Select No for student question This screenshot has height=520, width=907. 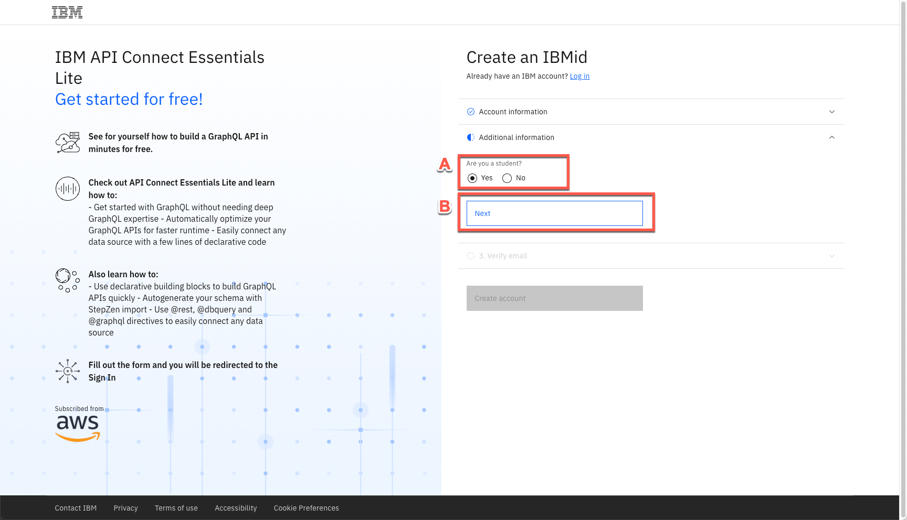[x=507, y=178]
